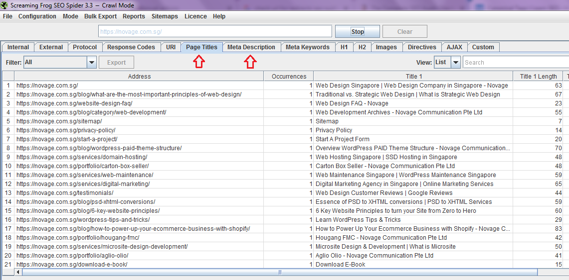Image resolution: width=569 pixels, height=280 pixels.
Task: Switch to the External tab
Action: [x=51, y=47]
